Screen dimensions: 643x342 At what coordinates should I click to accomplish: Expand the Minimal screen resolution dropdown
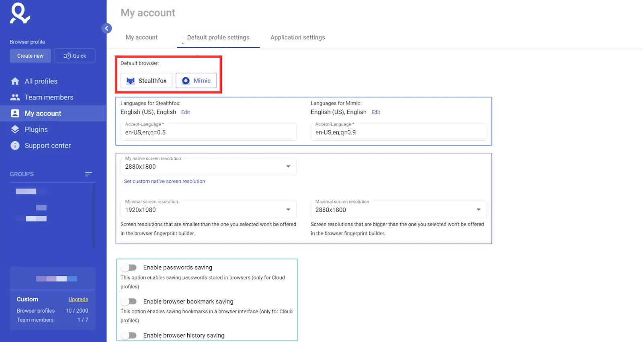209,210
